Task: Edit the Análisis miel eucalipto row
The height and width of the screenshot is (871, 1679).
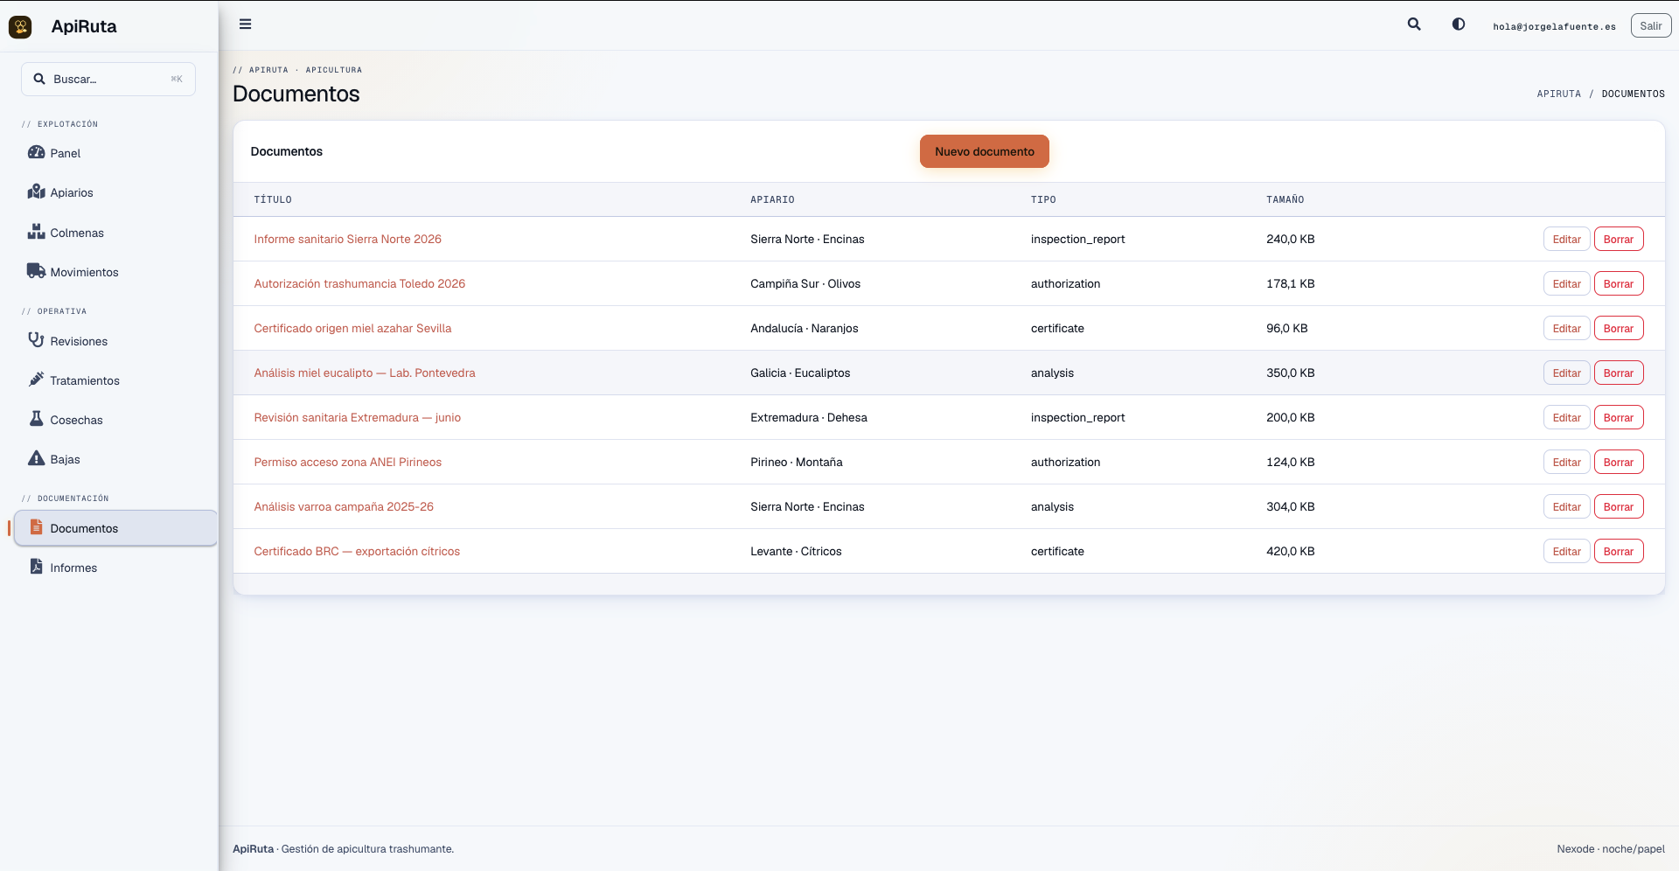Action: [1566, 373]
